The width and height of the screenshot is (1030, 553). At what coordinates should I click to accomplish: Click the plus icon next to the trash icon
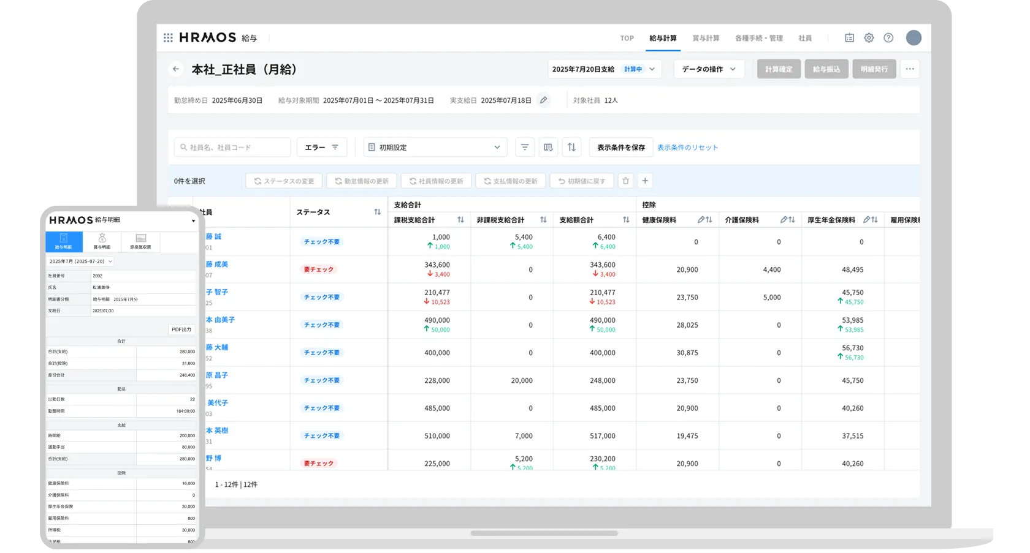tap(644, 181)
